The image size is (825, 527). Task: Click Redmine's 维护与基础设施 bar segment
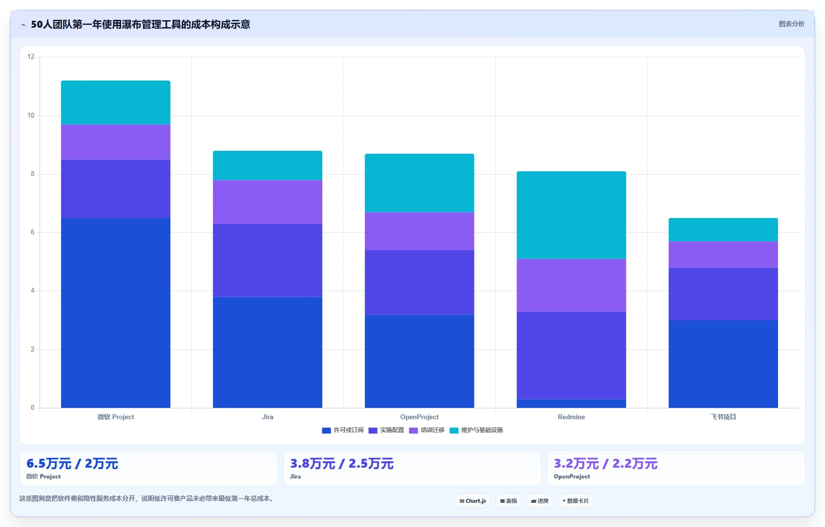click(571, 215)
